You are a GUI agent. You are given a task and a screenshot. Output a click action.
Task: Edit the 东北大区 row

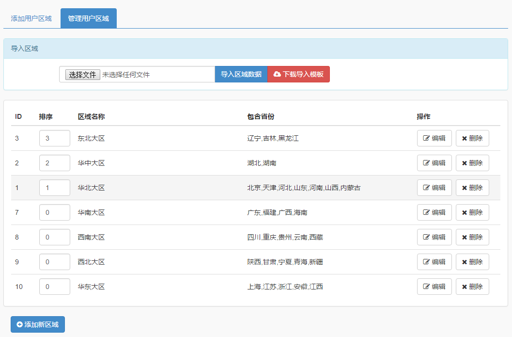(x=434, y=138)
